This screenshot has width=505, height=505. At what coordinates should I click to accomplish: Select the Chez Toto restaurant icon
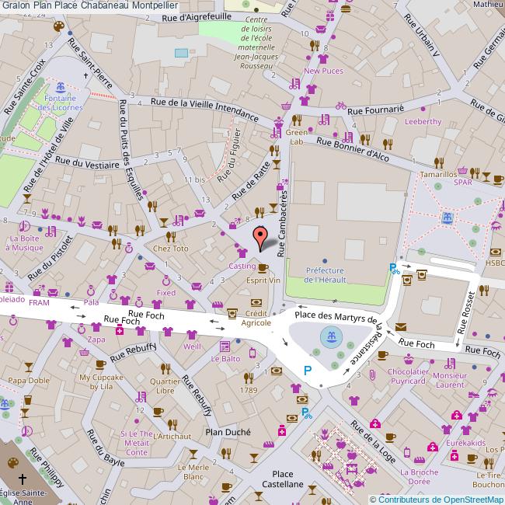(x=171, y=236)
